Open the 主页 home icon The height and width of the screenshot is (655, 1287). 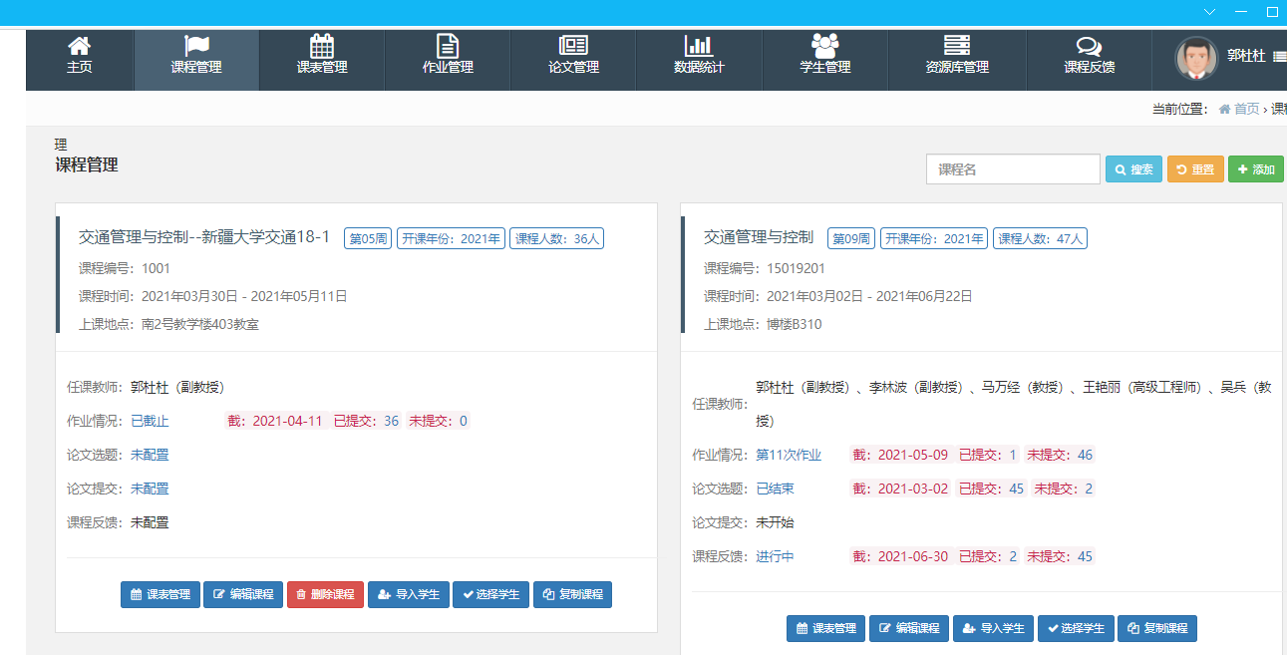79,46
